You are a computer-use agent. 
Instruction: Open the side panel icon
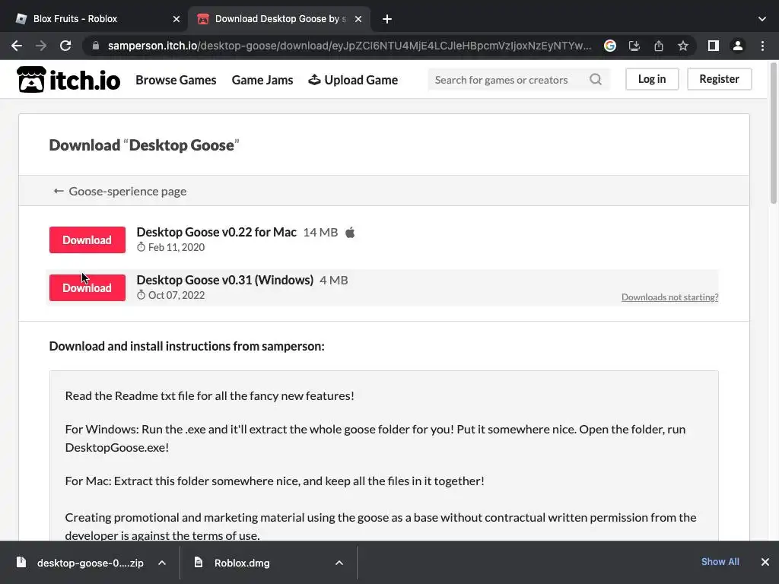714,46
